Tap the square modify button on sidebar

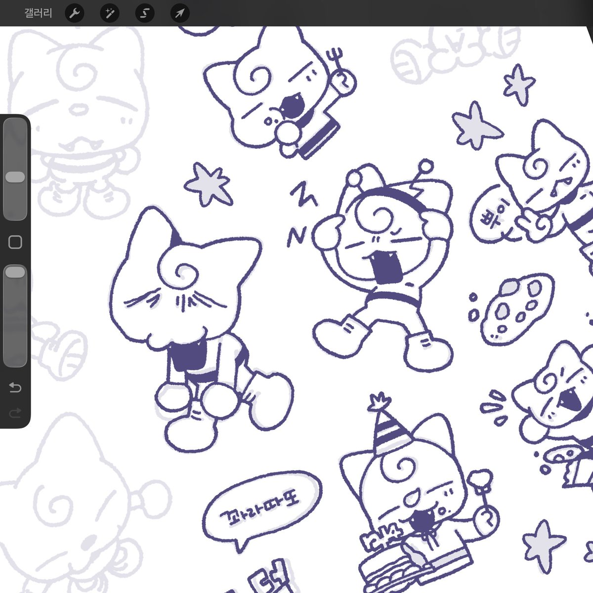15,242
